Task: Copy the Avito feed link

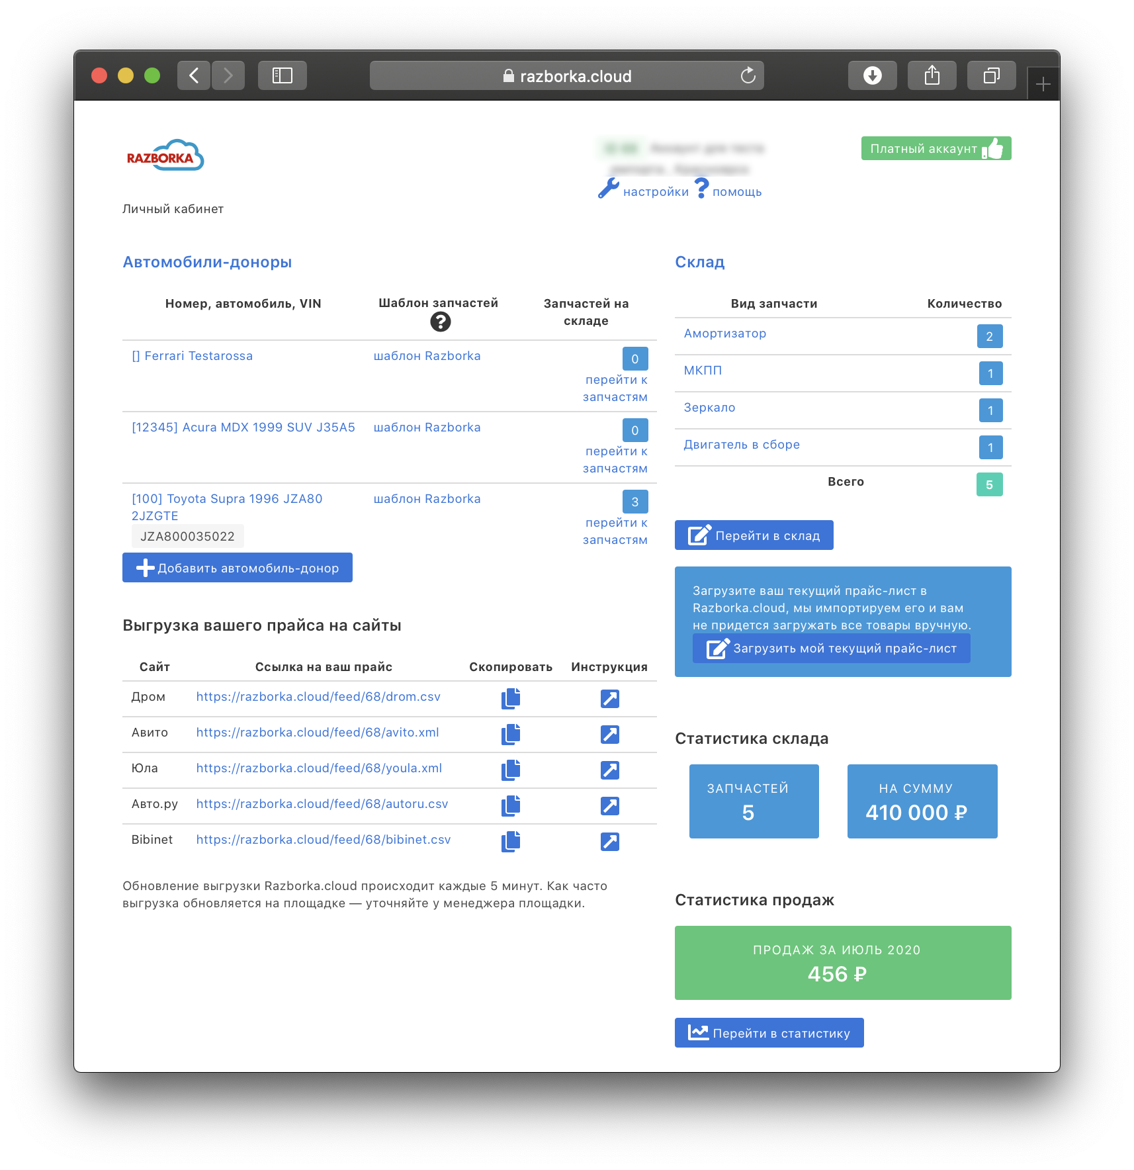Action: click(510, 734)
